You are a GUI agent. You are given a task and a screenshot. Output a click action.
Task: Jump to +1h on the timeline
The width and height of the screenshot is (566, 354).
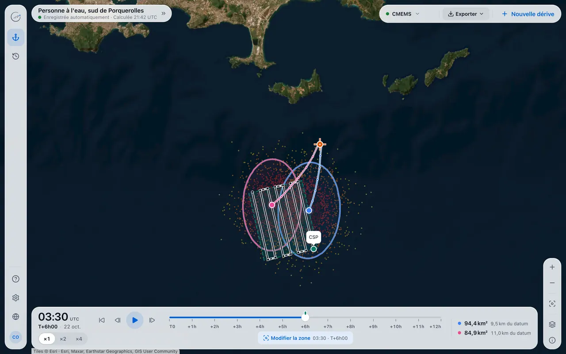(x=192, y=327)
